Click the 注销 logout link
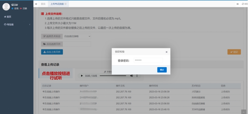This screenshot has width=248, height=114. tap(23, 9)
